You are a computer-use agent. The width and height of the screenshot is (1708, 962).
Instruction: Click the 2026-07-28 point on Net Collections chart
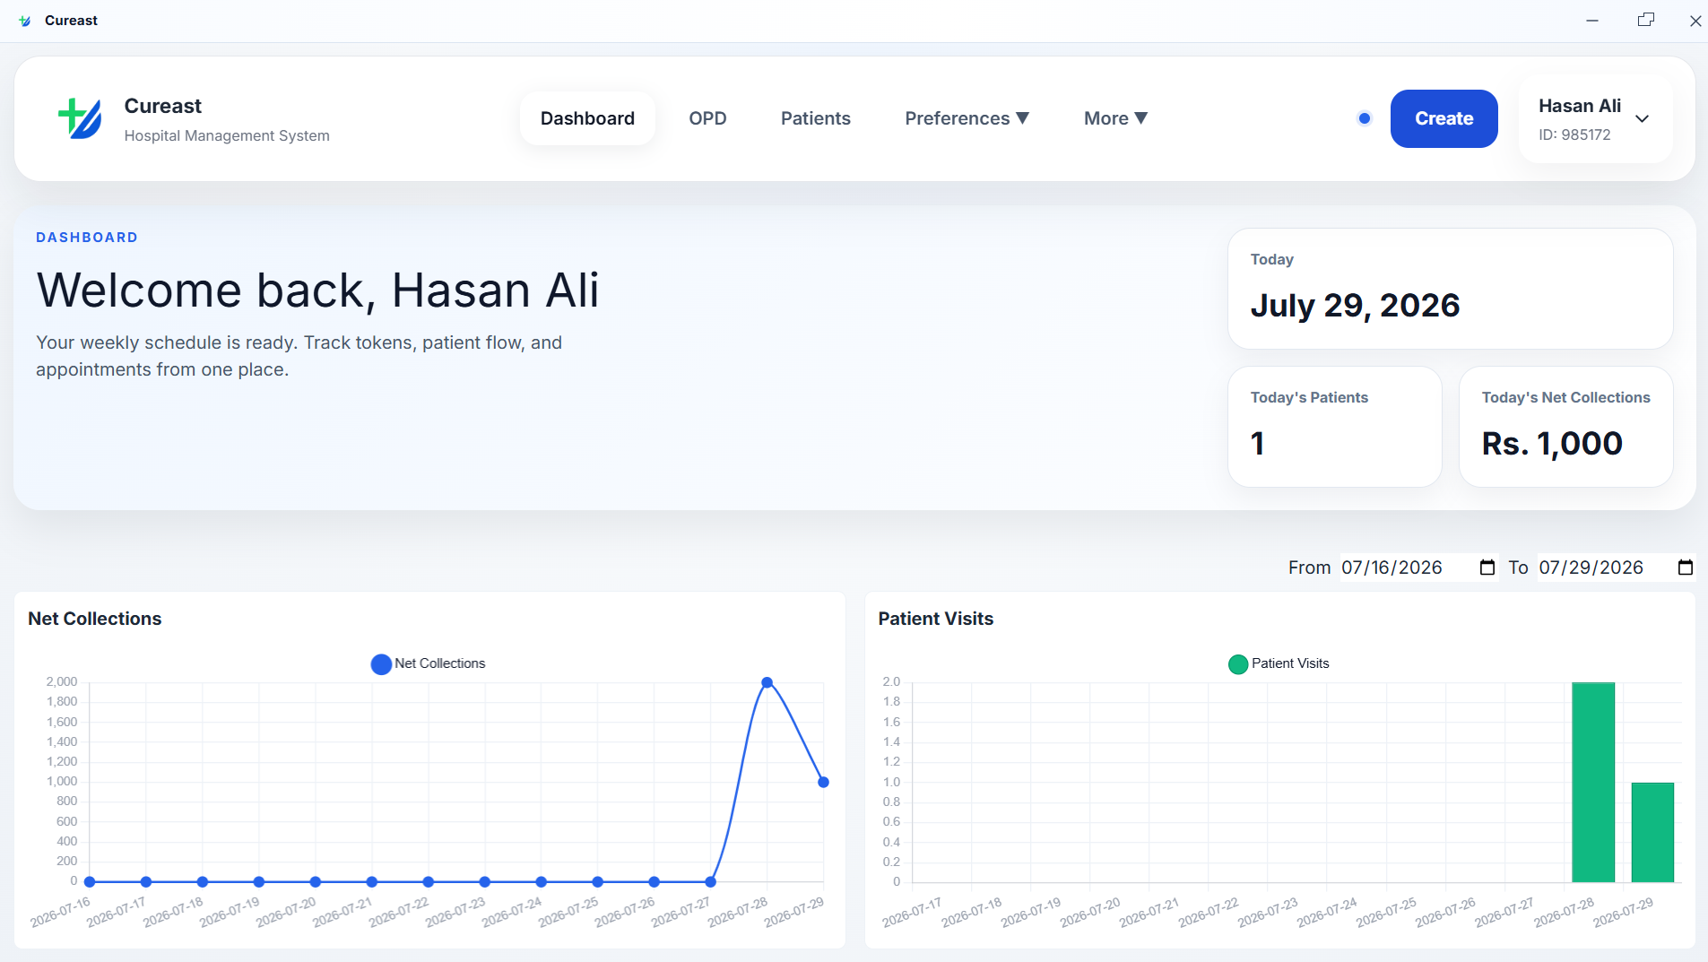tap(767, 683)
